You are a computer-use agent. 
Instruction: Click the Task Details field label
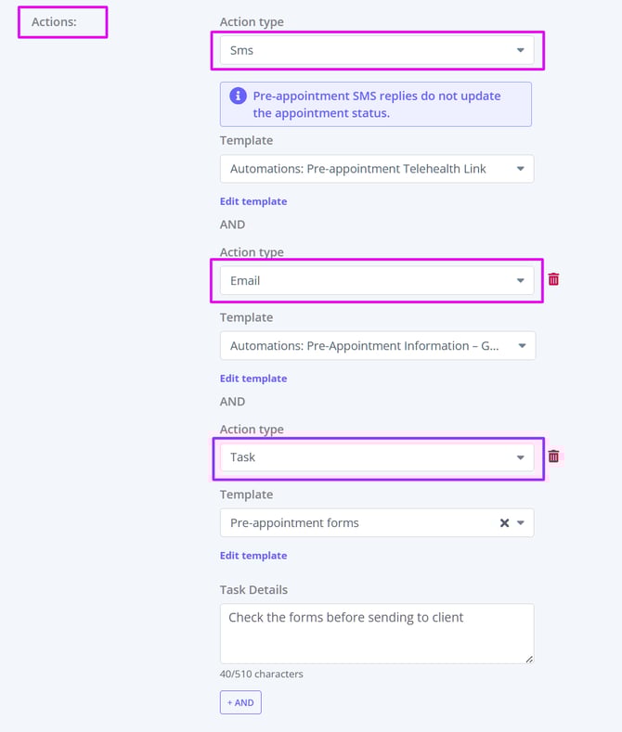(x=253, y=589)
